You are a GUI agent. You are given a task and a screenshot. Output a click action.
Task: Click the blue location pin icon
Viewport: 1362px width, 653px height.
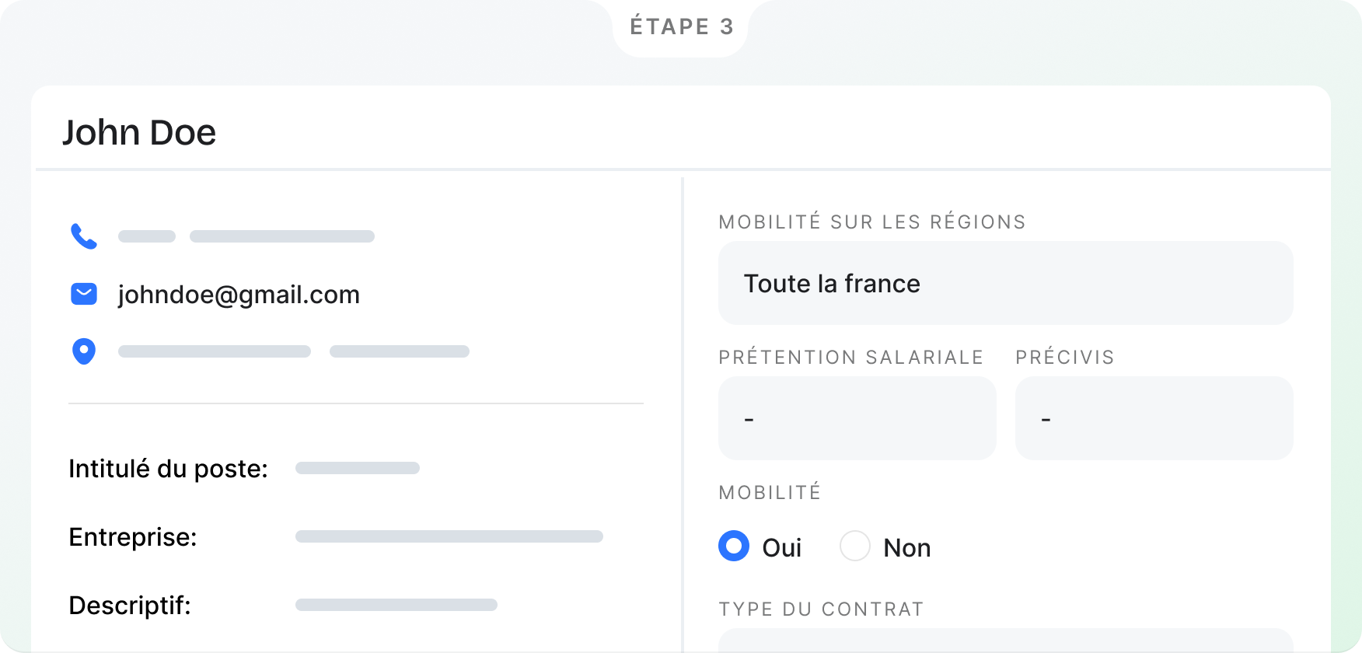[84, 351]
